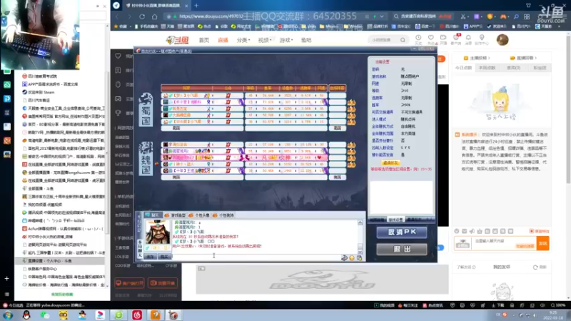Click the Douyu search magnifier icon

tap(403, 40)
